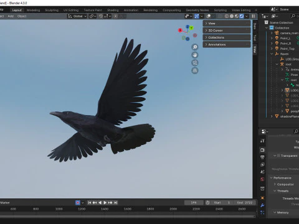Click the current frame number field

(x=194, y=203)
